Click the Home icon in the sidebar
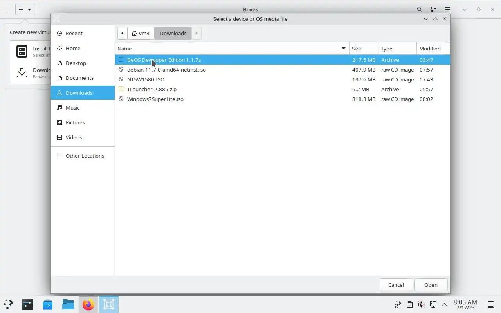 pos(59,48)
